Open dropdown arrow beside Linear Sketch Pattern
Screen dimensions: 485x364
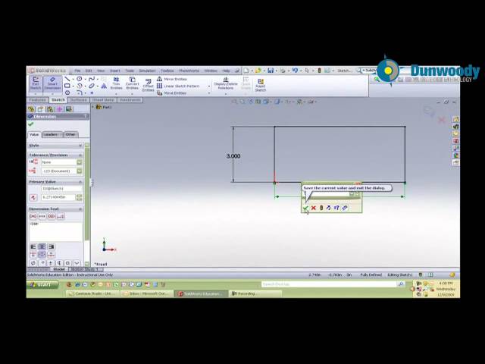click(x=209, y=86)
